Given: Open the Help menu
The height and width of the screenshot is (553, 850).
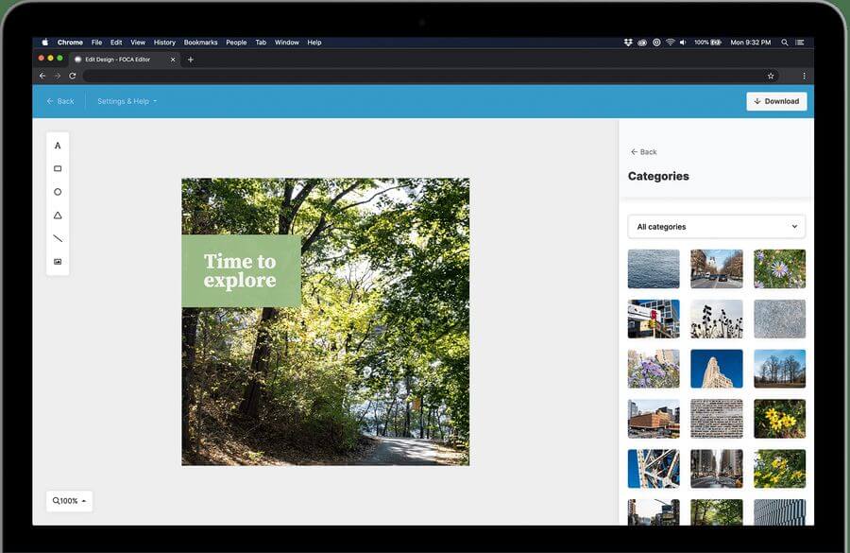Looking at the screenshot, I should point(314,43).
